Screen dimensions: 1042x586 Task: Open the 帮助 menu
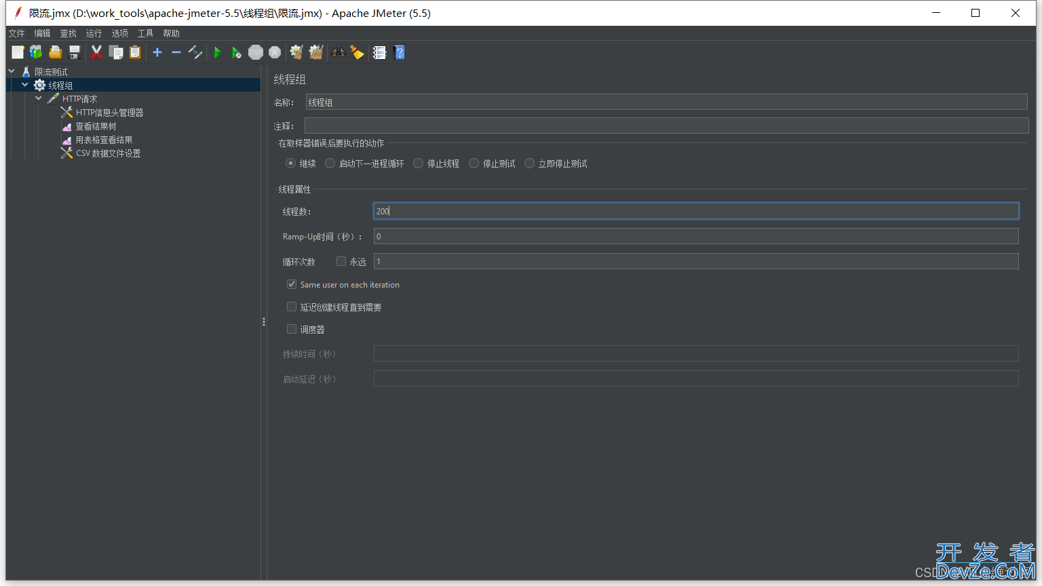coord(171,33)
